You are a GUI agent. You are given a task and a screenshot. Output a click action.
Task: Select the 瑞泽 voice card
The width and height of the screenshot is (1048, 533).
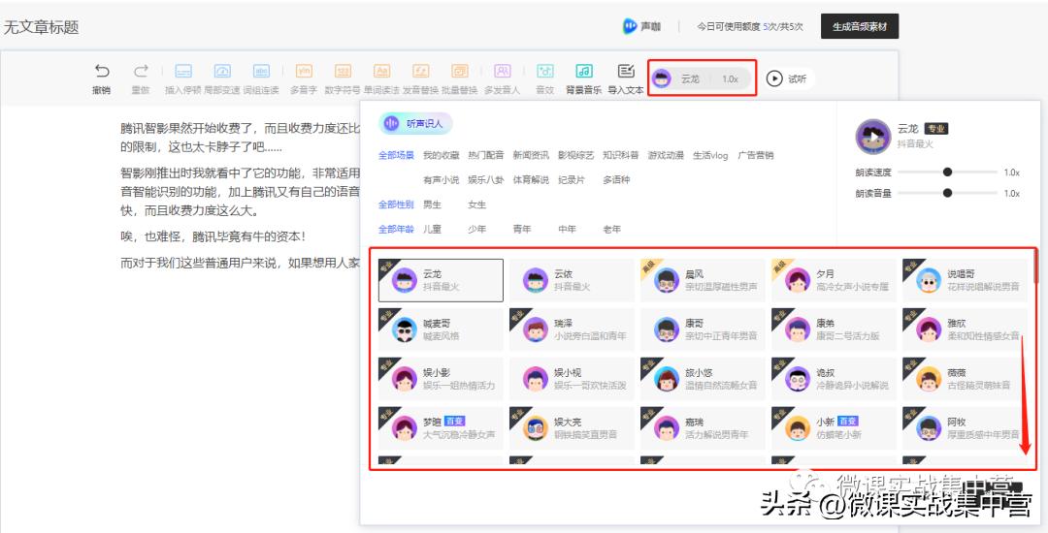572,329
